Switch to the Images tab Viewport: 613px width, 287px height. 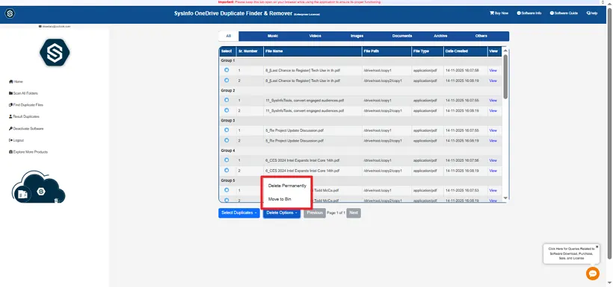pos(357,36)
